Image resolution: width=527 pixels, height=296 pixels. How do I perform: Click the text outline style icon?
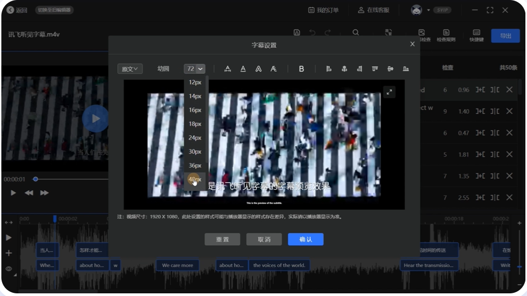(x=258, y=69)
